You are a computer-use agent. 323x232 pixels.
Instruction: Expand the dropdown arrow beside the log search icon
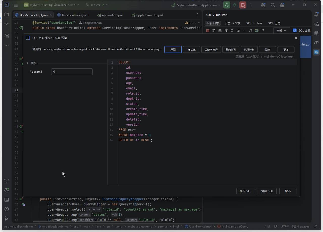pos(244,31)
